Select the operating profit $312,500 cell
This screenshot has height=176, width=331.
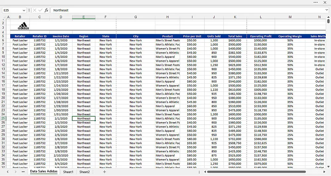[261, 65]
